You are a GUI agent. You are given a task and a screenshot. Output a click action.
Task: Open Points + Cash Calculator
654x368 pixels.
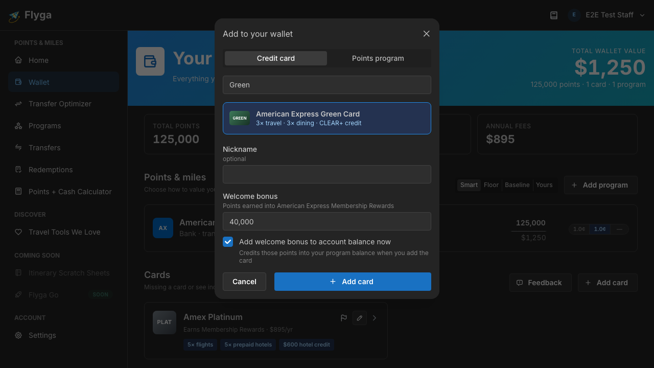pos(63,192)
